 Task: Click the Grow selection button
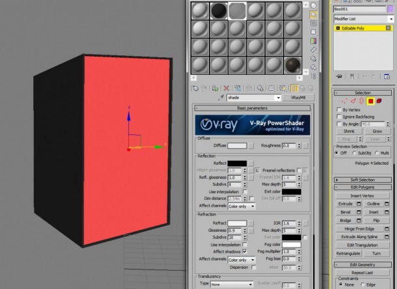pos(377,131)
